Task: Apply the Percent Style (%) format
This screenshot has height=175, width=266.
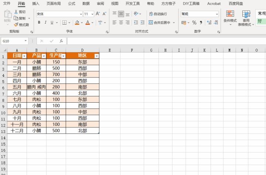Action: click(x=194, y=23)
